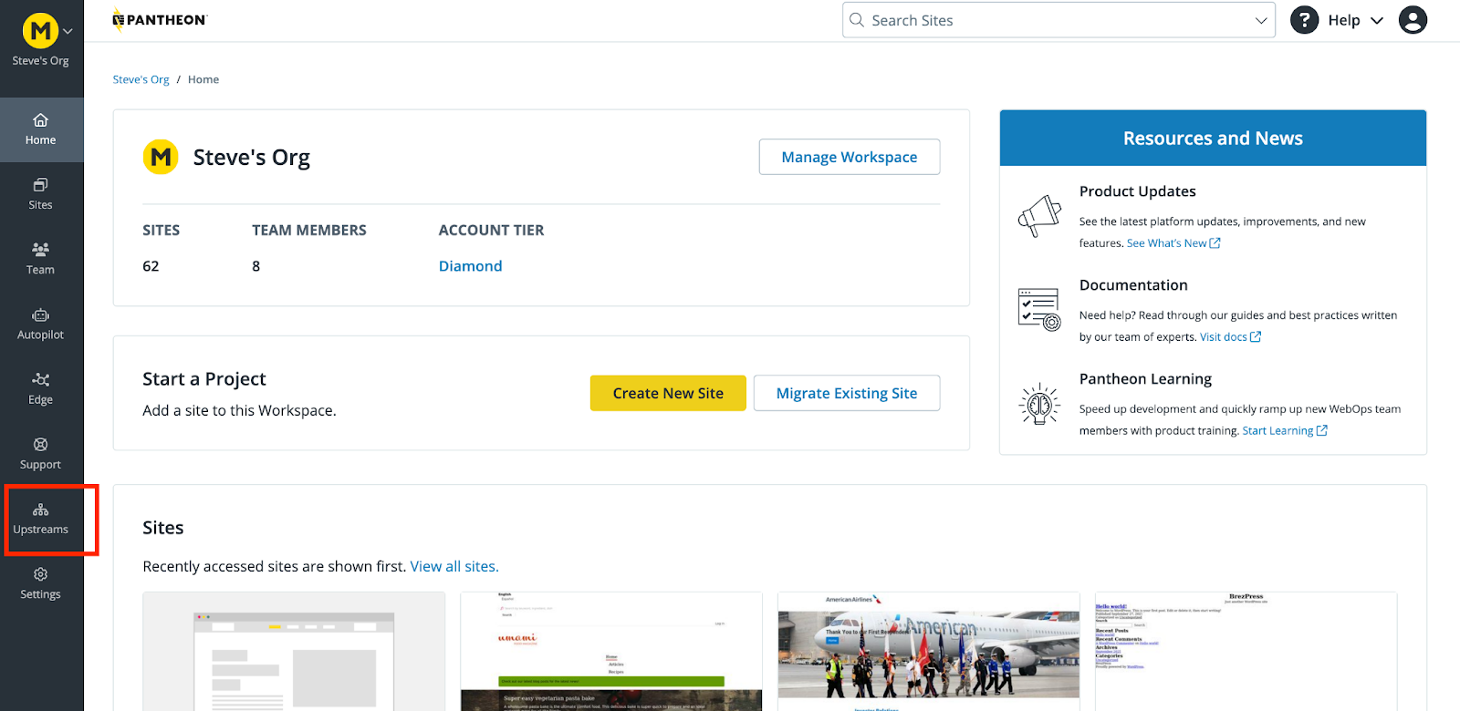
Task: Open the Upstreams sidebar icon
Action: tap(40, 510)
